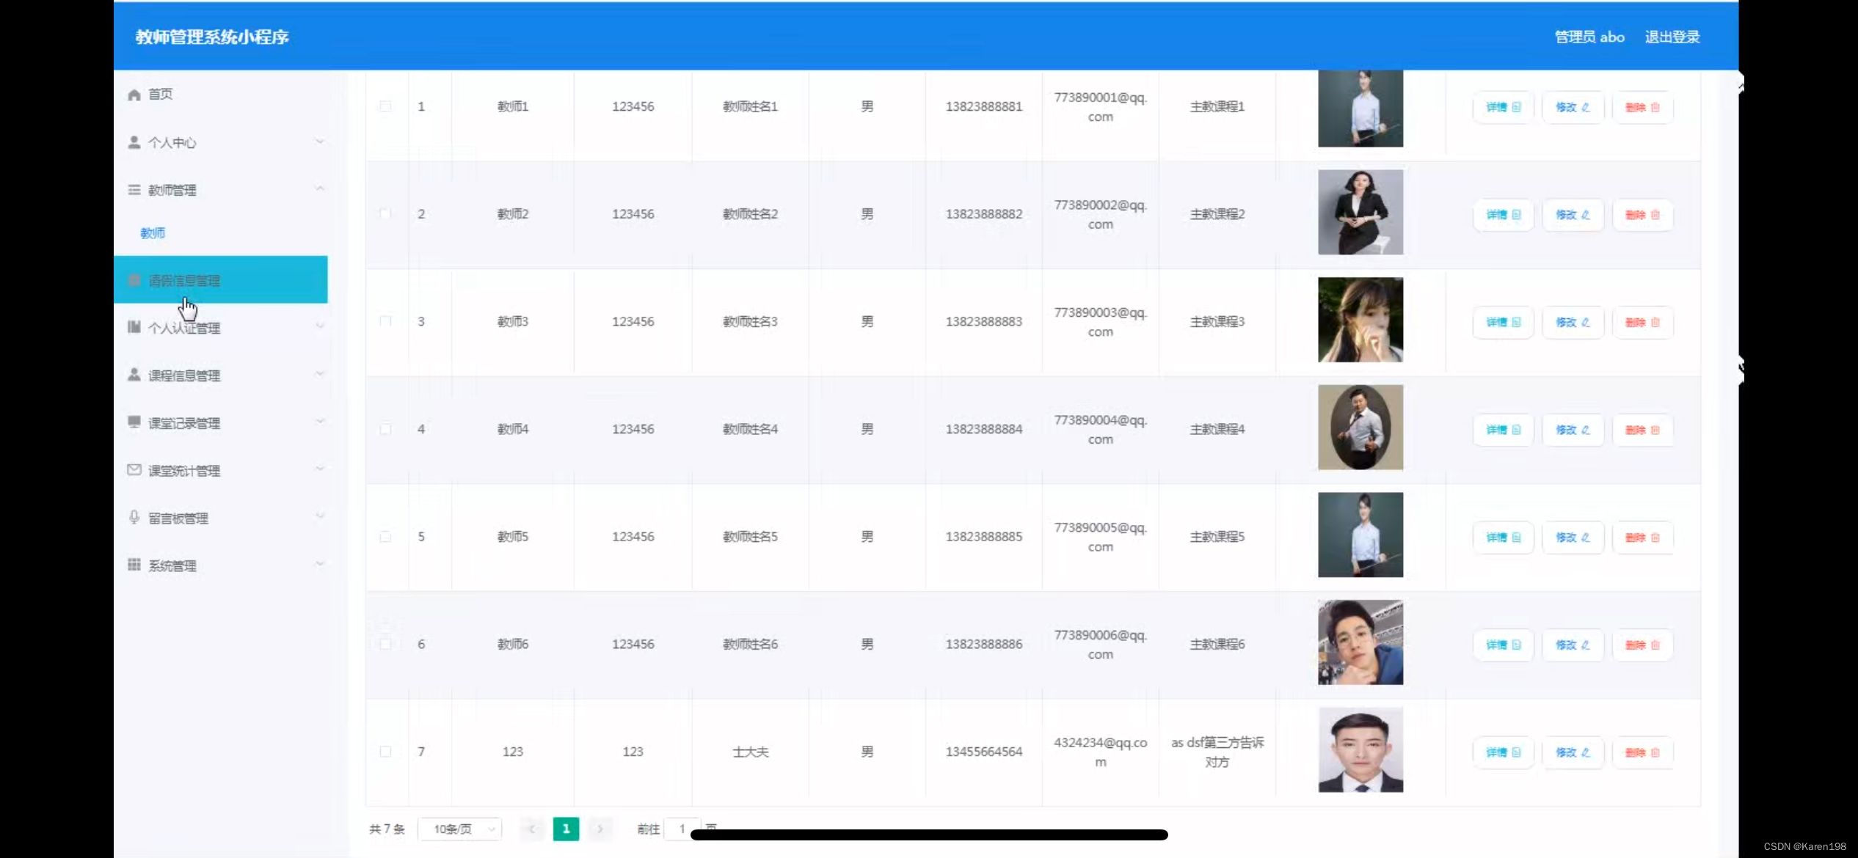The width and height of the screenshot is (1858, 858).
Task: Click the envelope icon beside 课堂统计管理
Action: 134,470
